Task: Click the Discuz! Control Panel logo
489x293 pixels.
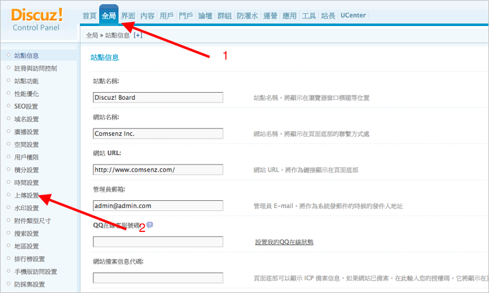Action: [37, 20]
